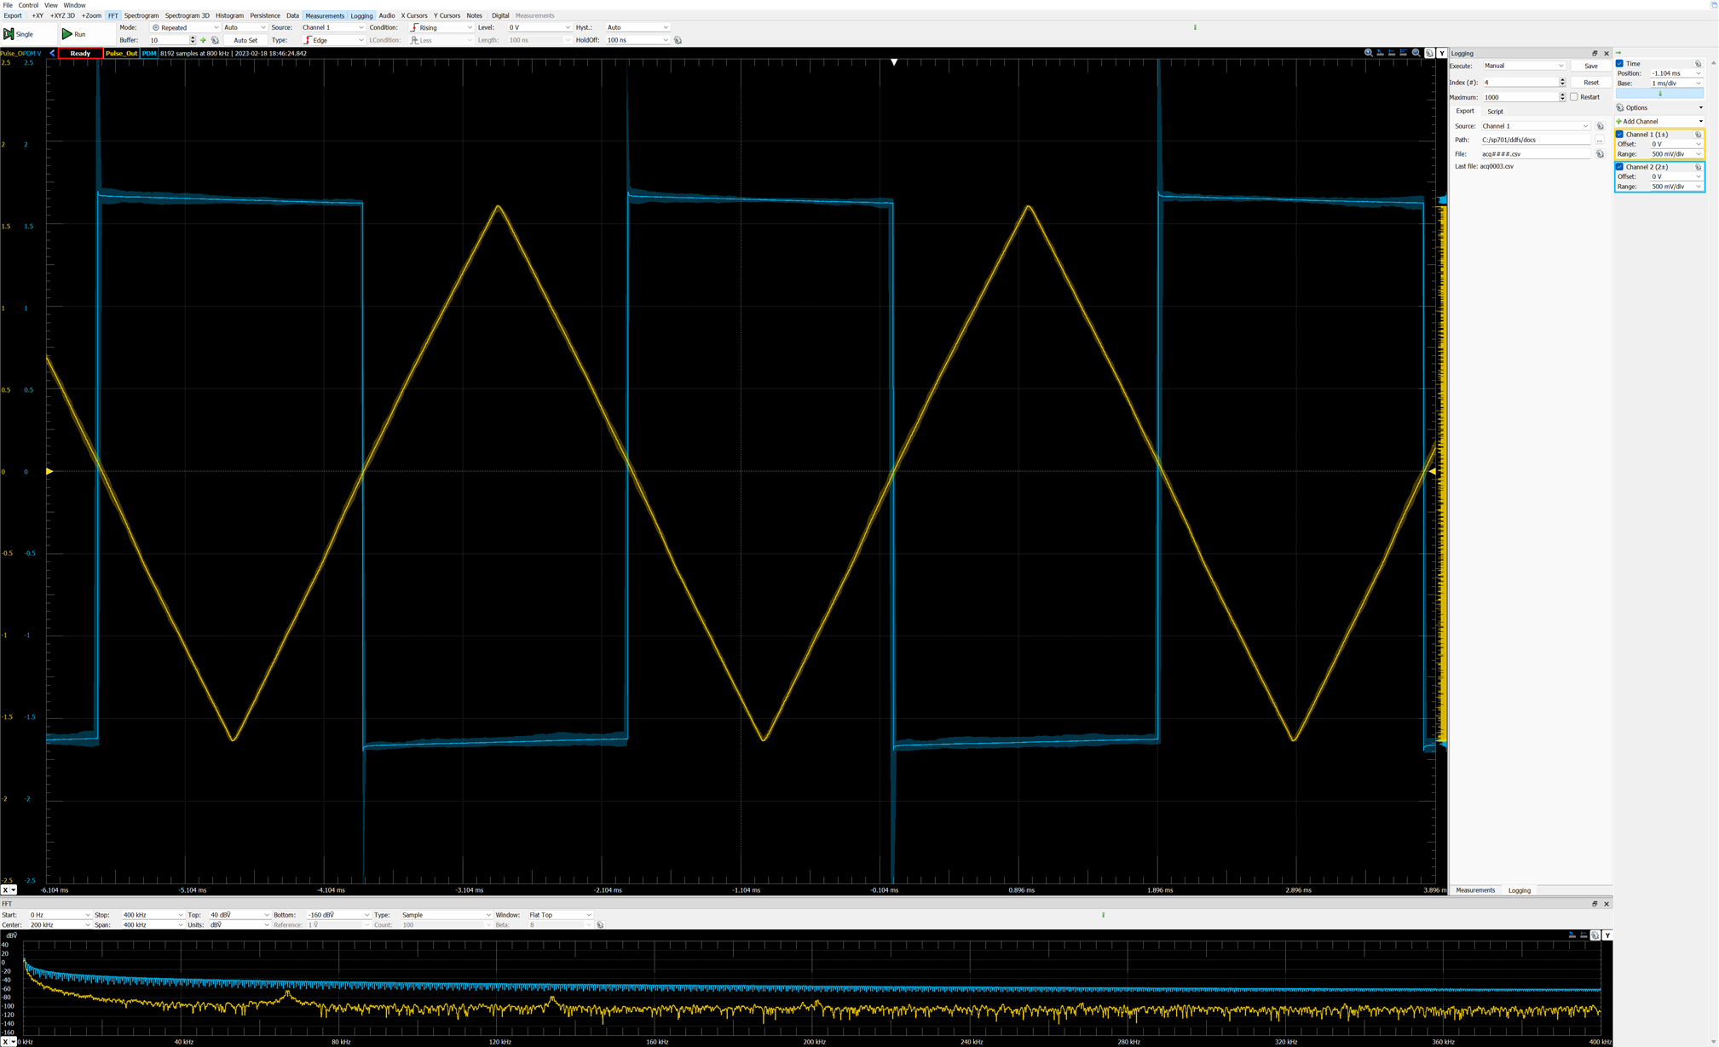Click the third blue marker icon above plot
Viewport: 1719px width, 1047px height.
(x=1392, y=53)
